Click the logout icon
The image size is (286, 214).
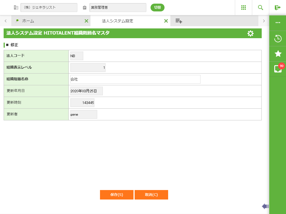[x=277, y=8]
